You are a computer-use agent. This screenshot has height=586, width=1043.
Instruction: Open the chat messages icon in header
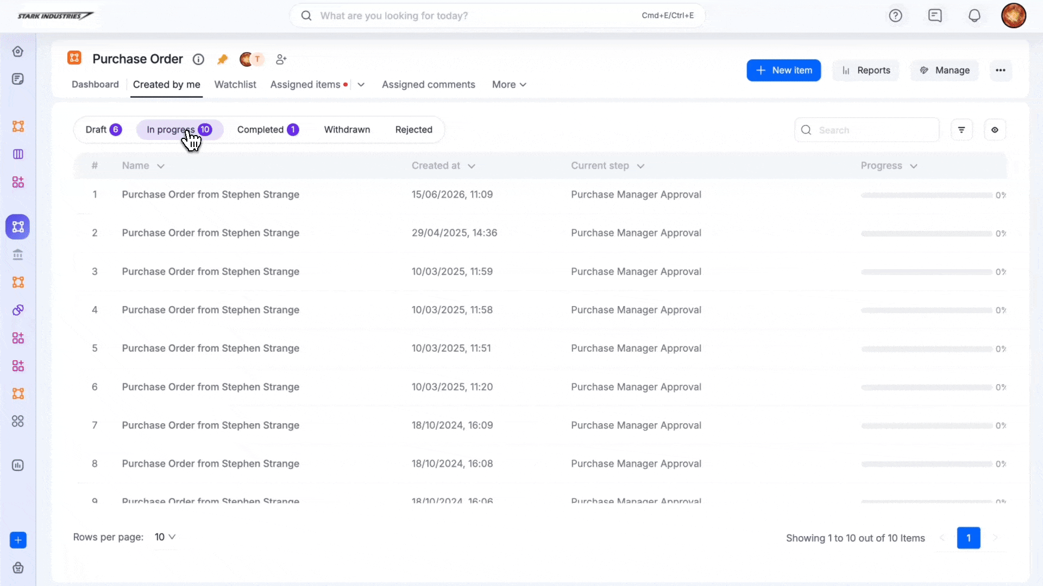click(935, 16)
